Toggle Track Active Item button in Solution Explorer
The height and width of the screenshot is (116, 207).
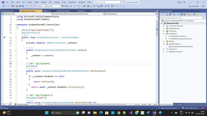pyautogui.click(x=189, y=14)
